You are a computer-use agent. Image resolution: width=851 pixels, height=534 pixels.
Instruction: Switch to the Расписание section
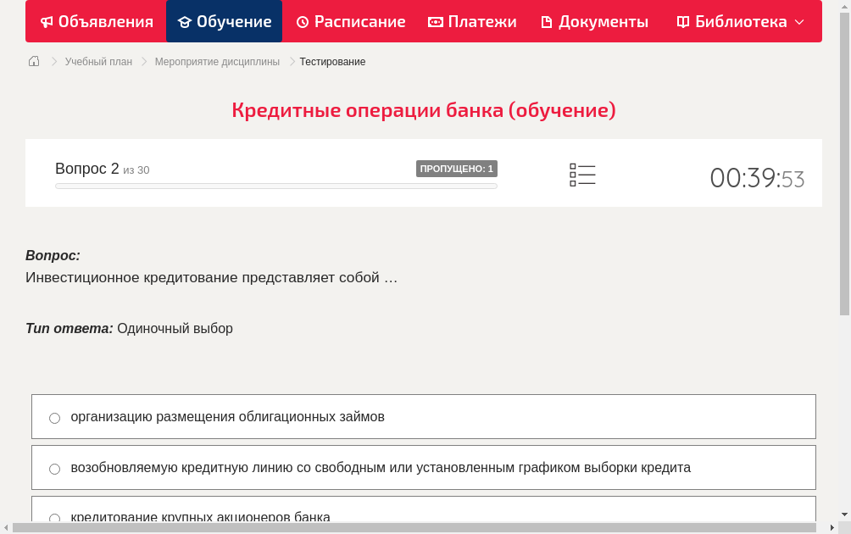pyautogui.click(x=350, y=21)
